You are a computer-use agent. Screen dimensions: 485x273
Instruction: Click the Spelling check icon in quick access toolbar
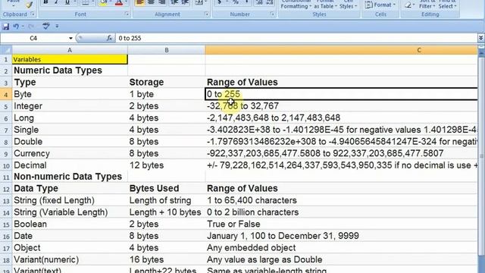pyautogui.click(x=46, y=26)
